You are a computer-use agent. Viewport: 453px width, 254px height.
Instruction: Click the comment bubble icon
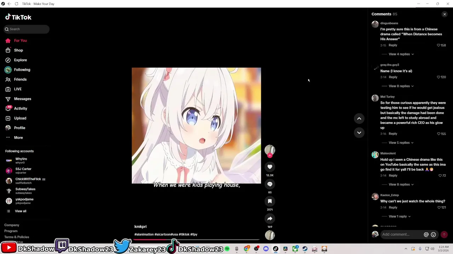point(270,184)
